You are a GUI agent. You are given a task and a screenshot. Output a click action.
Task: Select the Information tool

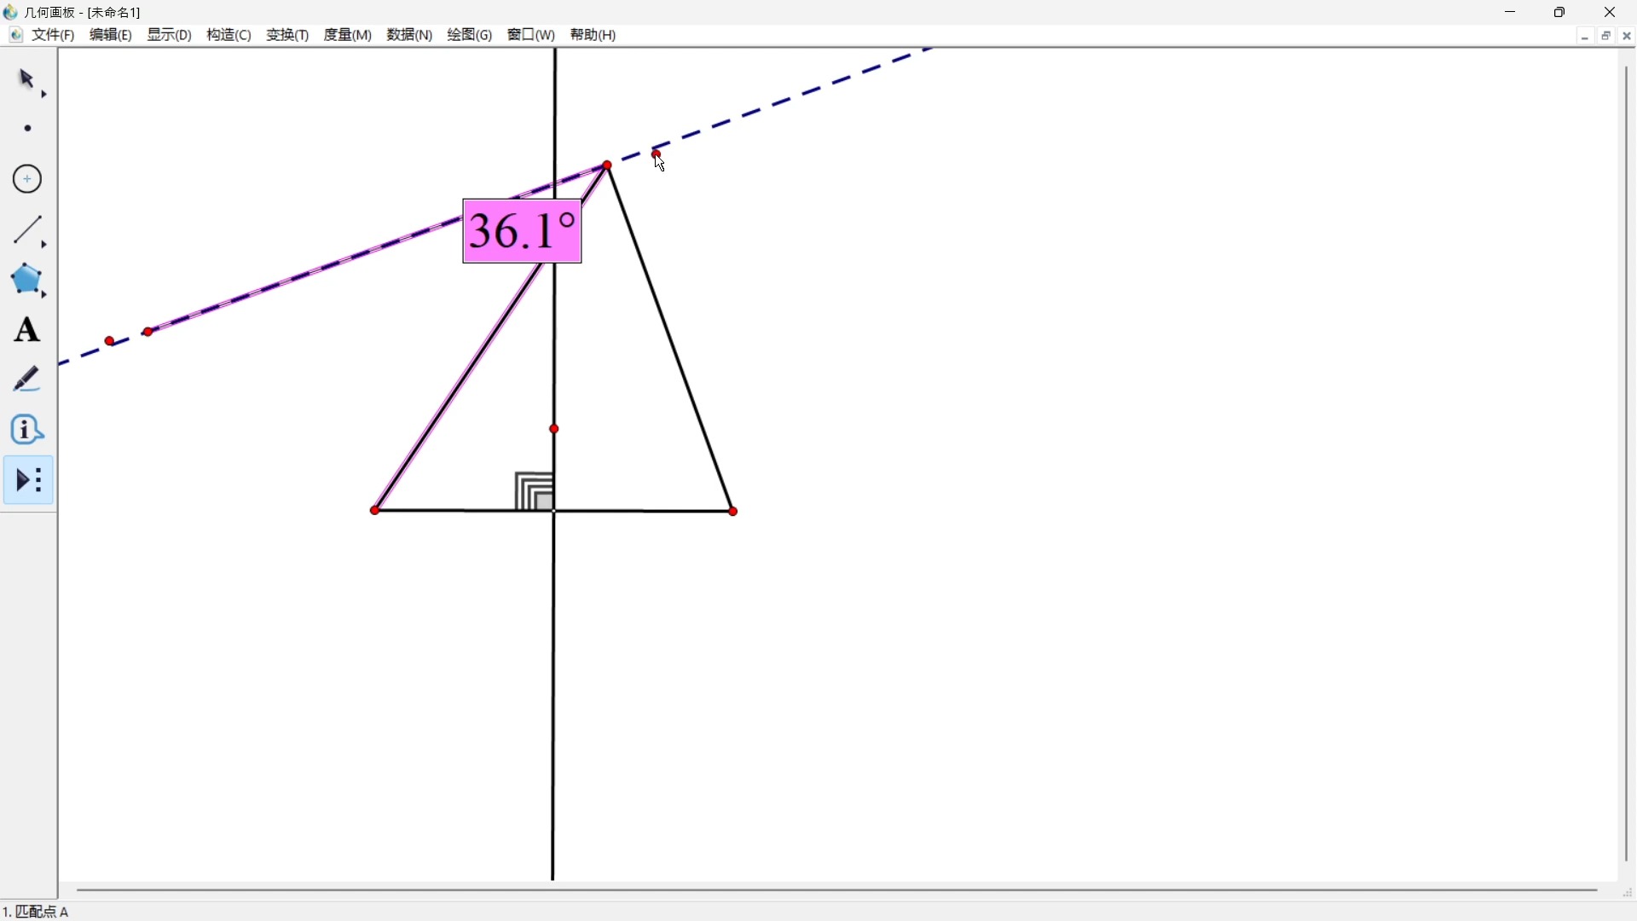(26, 430)
